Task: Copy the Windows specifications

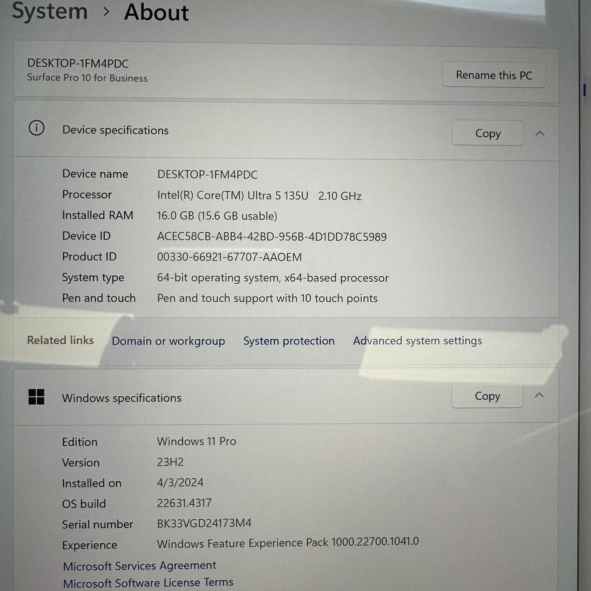Action: (x=487, y=396)
